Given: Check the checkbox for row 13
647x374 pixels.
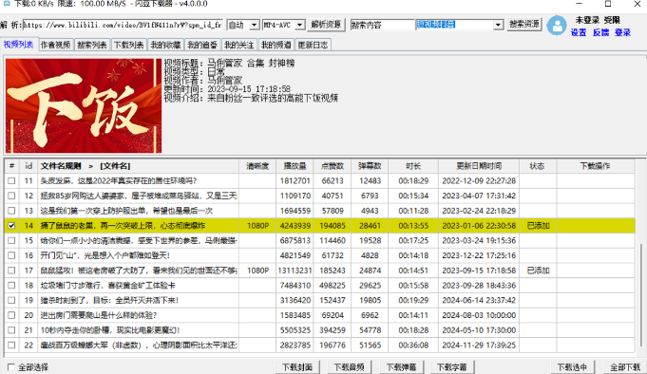Looking at the screenshot, I should pyautogui.click(x=11, y=211).
